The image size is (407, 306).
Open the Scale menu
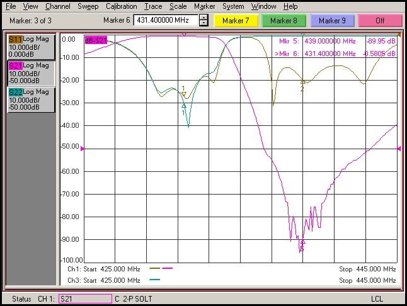[x=178, y=6]
